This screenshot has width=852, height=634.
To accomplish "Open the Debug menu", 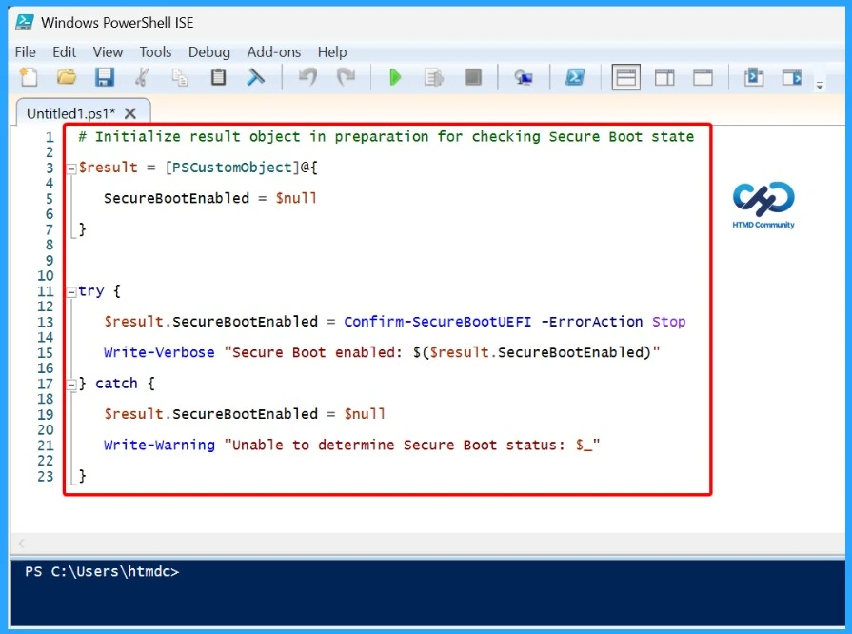I will coord(209,52).
